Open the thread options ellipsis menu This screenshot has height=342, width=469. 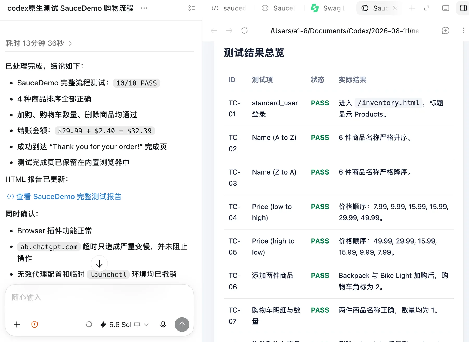(x=144, y=8)
